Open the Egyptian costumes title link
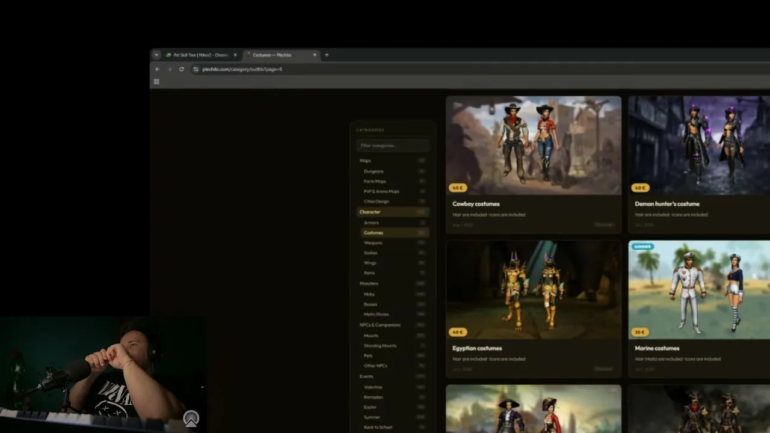Viewport: 770px width, 433px height. coord(477,348)
